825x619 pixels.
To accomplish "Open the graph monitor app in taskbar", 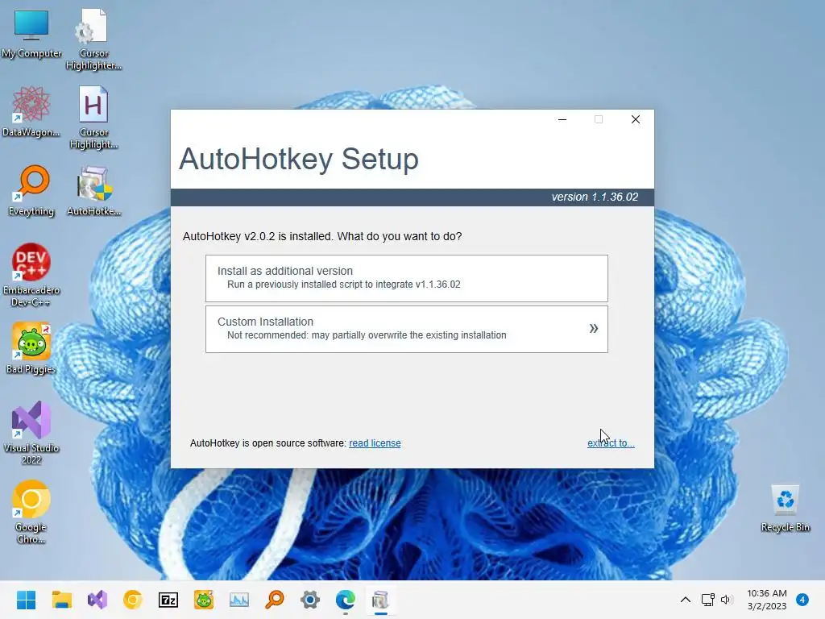I will pyautogui.click(x=238, y=600).
